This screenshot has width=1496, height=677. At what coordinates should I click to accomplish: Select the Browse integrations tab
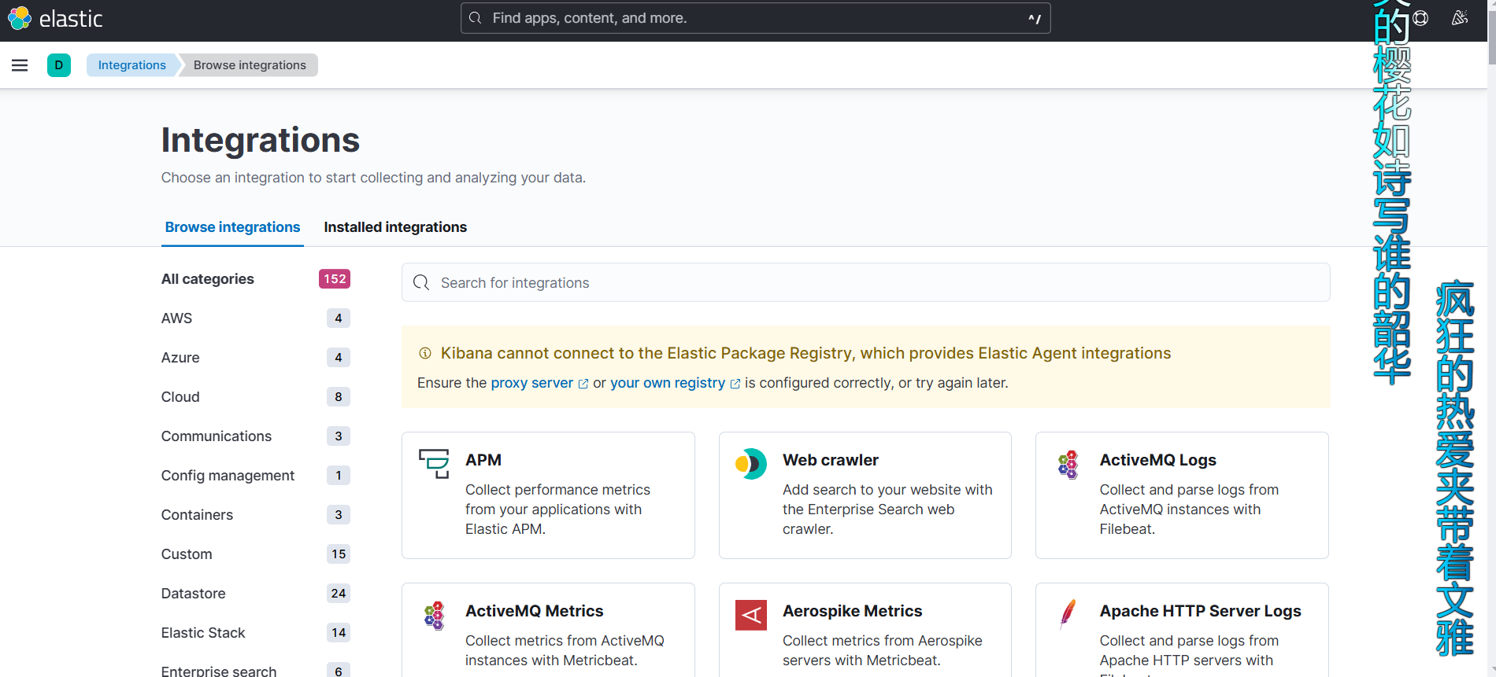232,227
